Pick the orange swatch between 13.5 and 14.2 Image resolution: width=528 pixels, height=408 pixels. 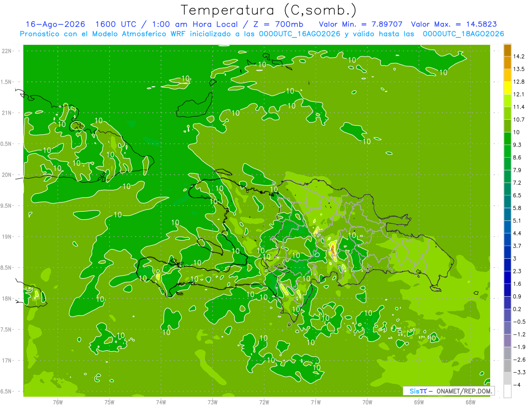pos(507,62)
